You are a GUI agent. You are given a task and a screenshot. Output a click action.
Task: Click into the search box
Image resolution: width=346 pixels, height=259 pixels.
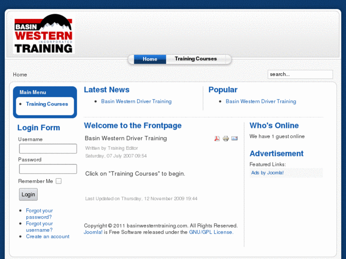(x=300, y=75)
